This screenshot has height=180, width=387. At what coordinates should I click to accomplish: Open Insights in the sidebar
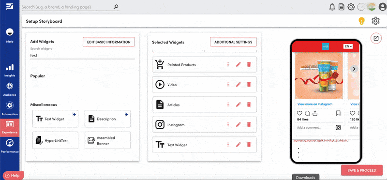click(x=10, y=70)
